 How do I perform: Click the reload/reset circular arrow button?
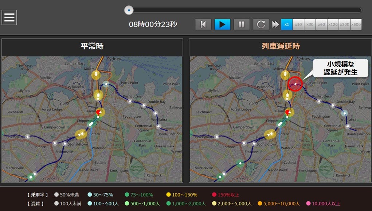pyautogui.click(x=261, y=24)
